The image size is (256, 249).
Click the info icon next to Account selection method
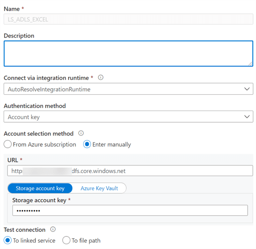[x=81, y=133]
